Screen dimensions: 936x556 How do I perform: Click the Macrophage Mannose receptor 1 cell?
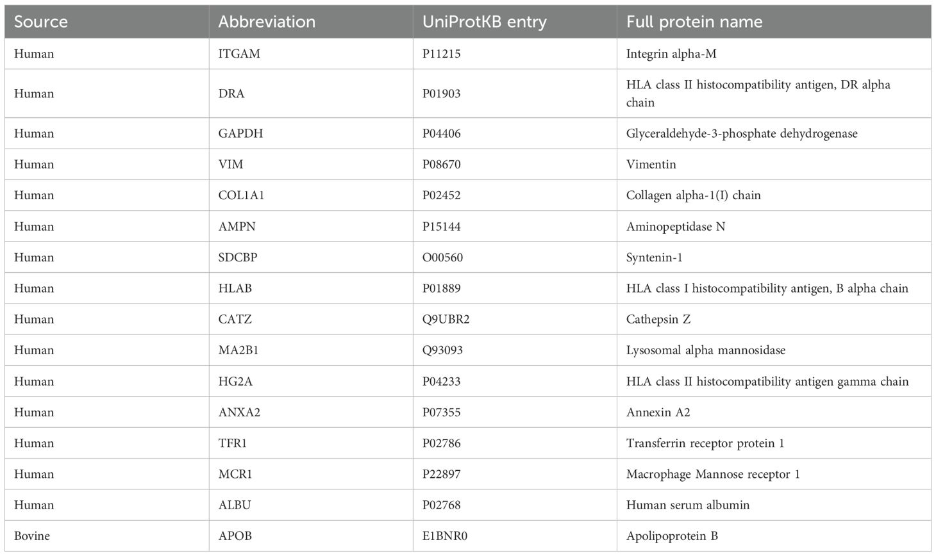coord(713,474)
